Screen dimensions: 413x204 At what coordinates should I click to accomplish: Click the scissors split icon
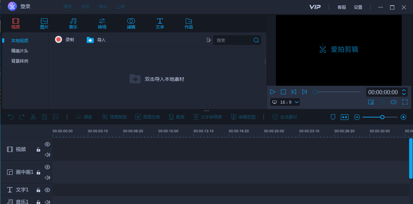click(x=33, y=116)
